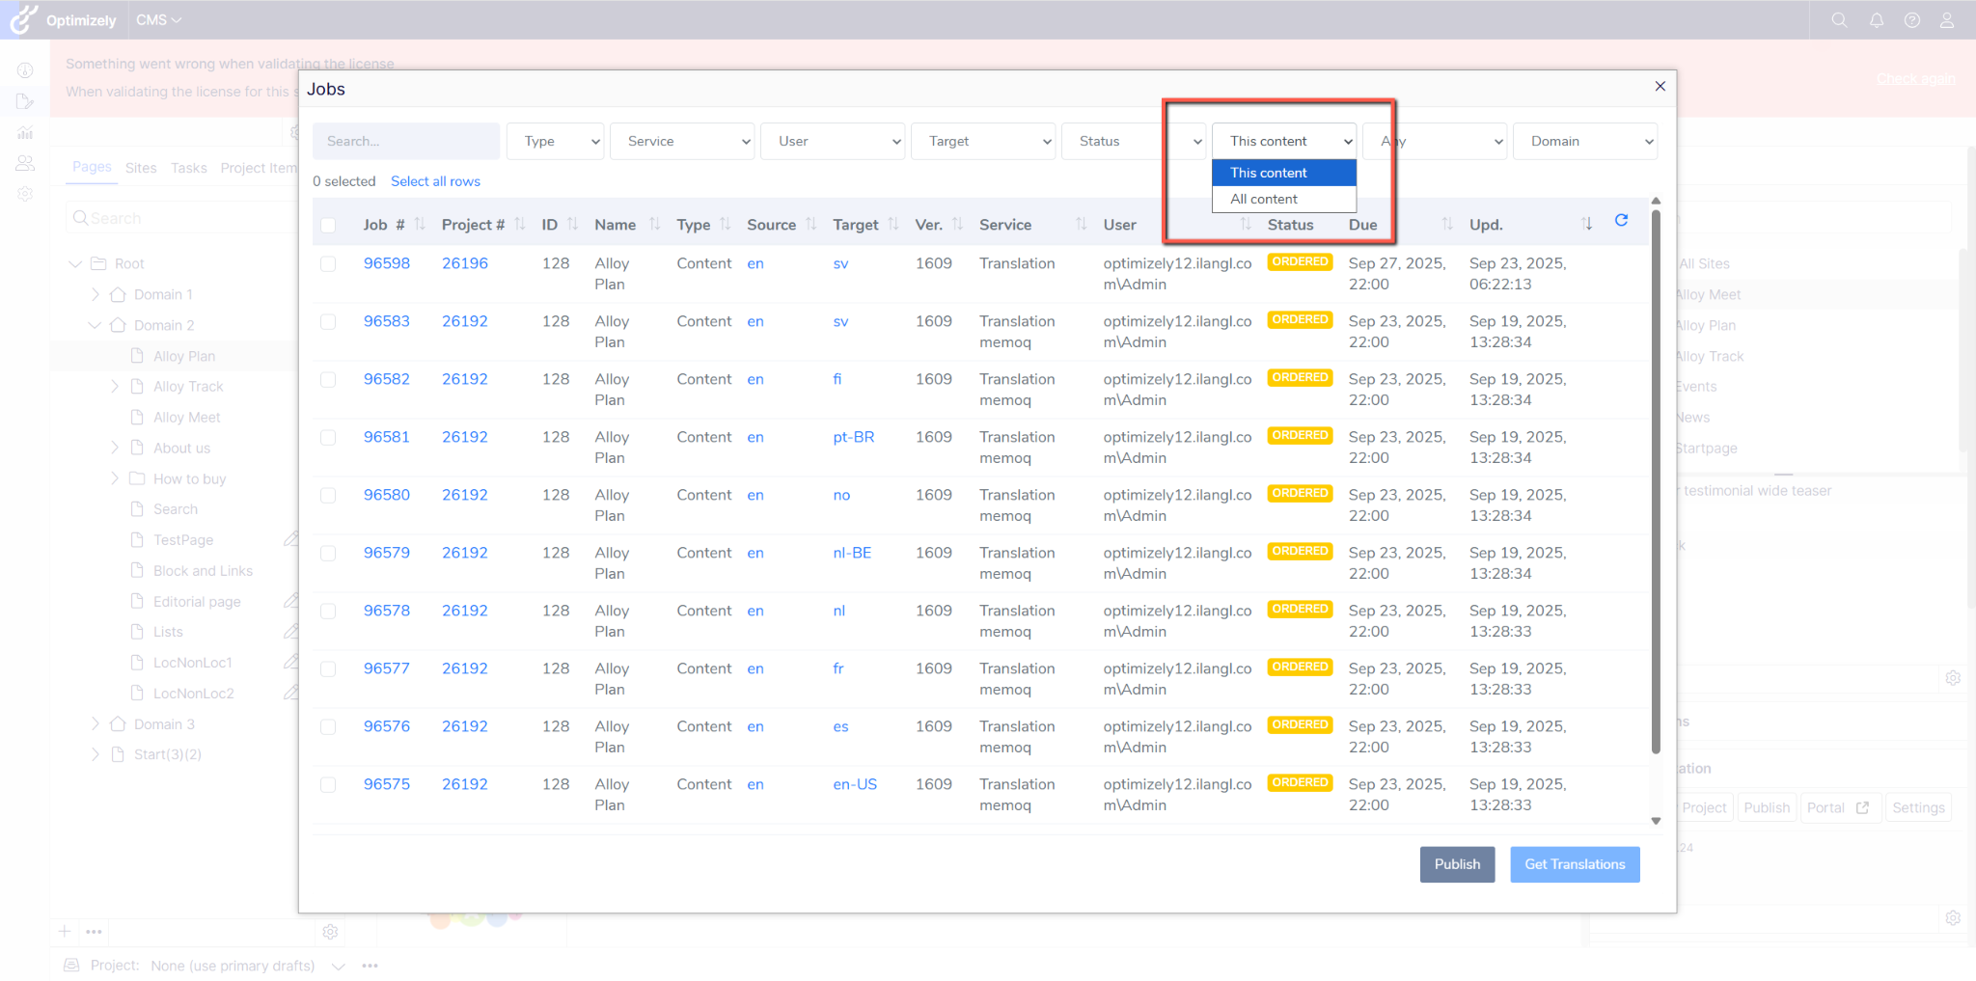
Task: Check the row for job 96578
Action: tap(328, 612)
